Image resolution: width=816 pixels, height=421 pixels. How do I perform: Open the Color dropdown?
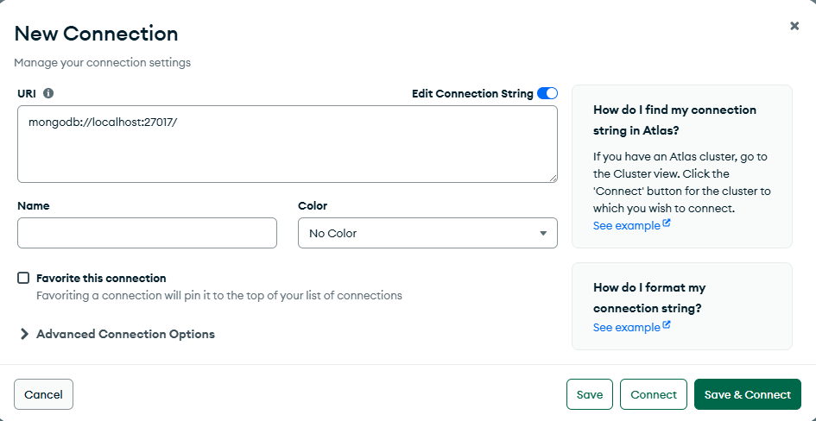click(x=427, y=233)
